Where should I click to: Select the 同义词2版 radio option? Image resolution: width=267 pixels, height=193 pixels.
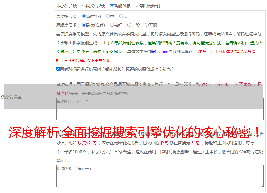(84, 6)
